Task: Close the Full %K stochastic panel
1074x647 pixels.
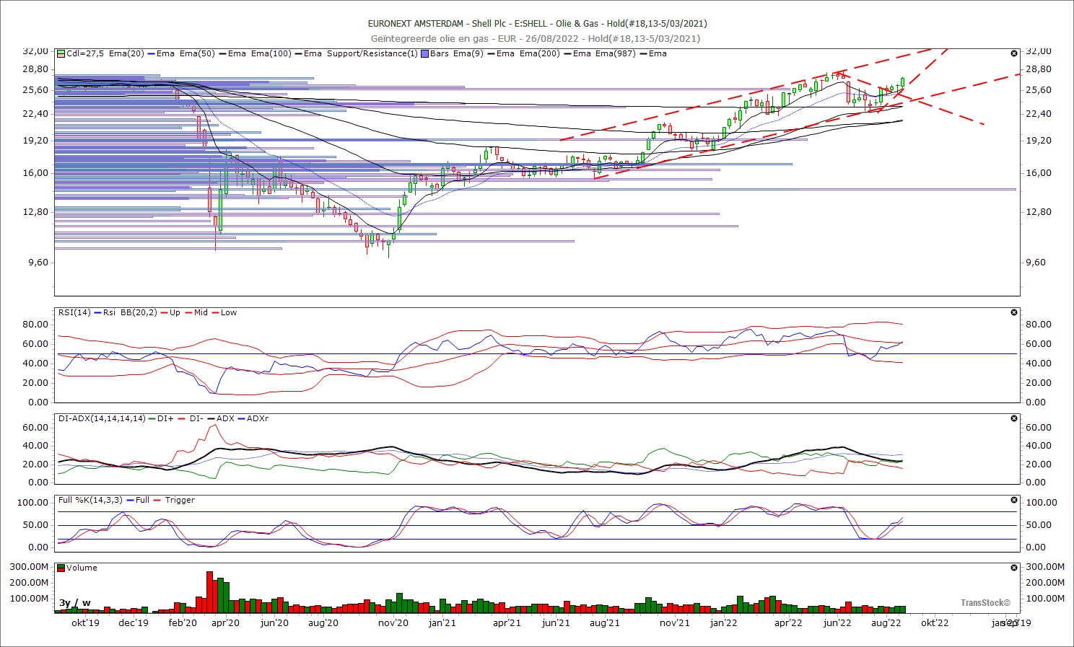Action: pyautogui.click(x=1014, y=500)
